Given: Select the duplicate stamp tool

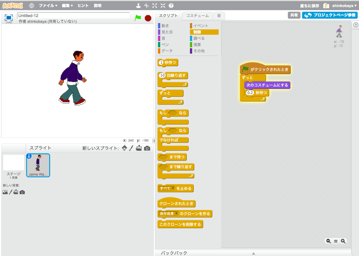Looking at the screenshot, I should [139, 5].
